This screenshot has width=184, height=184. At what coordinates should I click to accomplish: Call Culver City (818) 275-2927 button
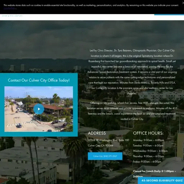coord(105,156)
